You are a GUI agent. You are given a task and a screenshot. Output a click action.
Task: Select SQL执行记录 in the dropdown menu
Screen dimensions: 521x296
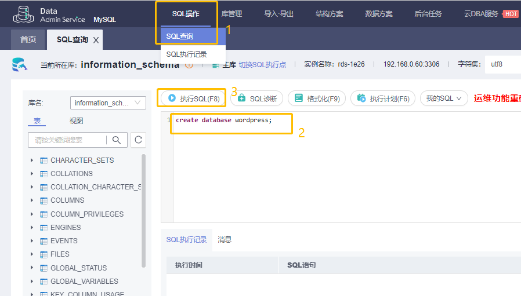(193, 54)
